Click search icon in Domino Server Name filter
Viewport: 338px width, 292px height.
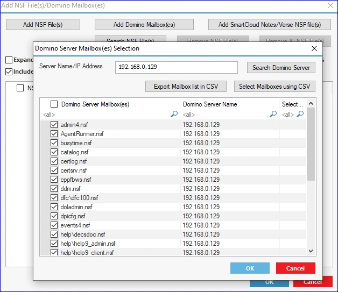[x=273, y=114]
